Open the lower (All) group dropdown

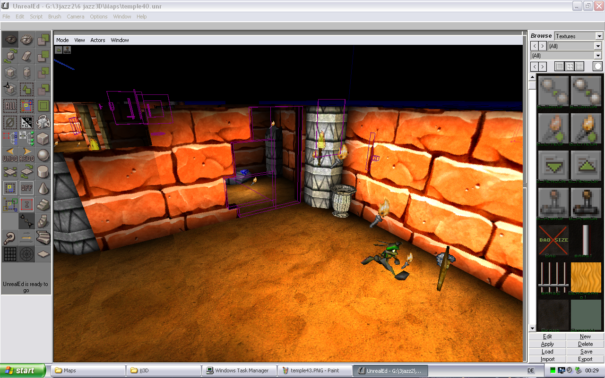coord(598,56)
